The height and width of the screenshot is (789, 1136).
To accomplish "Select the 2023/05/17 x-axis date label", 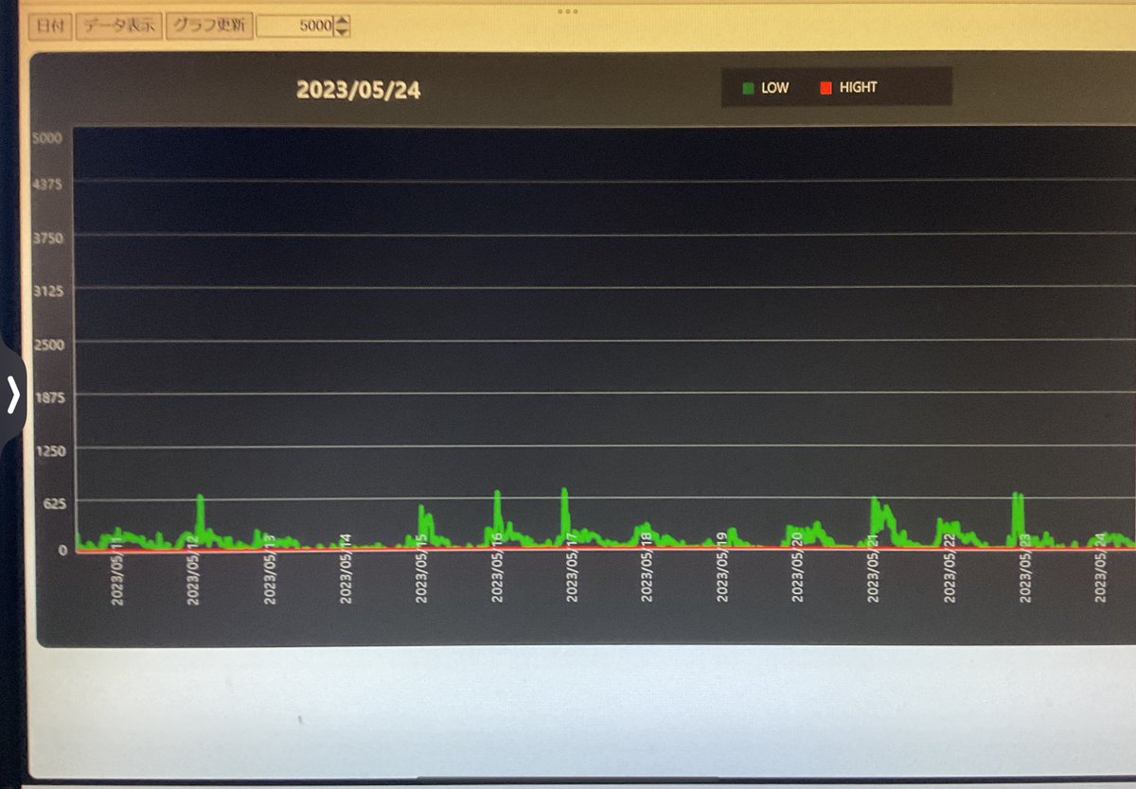I will [x=572, y=567].
